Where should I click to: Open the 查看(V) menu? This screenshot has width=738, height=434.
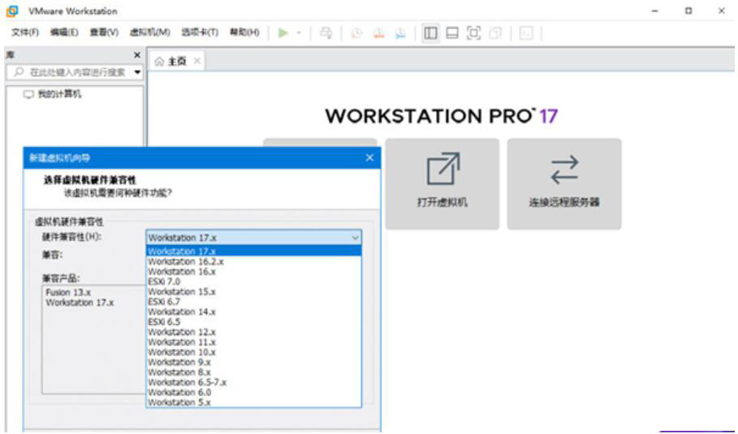104,33
